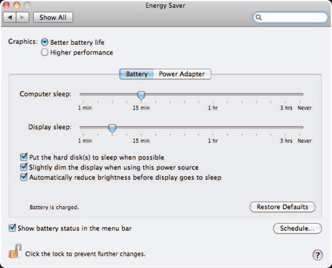
Task: Click the Display sleep: label
Action: [x=50, y=127]
